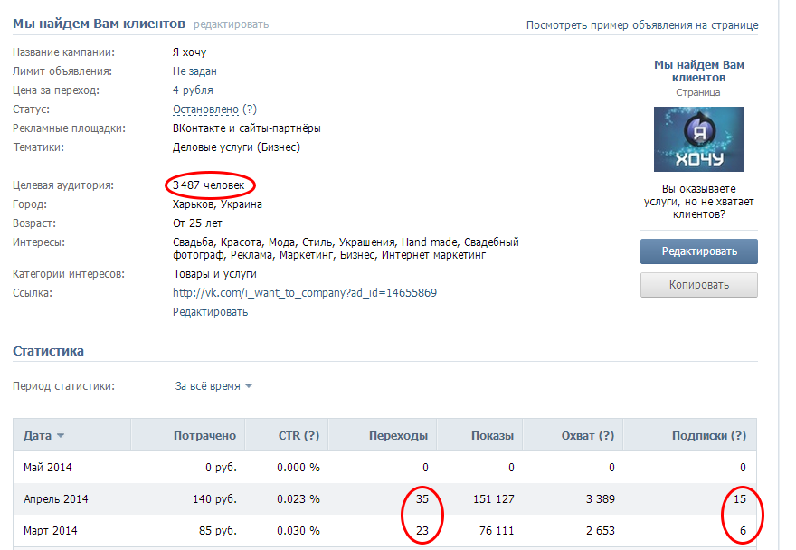Viewport: 796px width, 550px height.
Task: Click the sort arrow beside Дата
Action: (61, 436)
